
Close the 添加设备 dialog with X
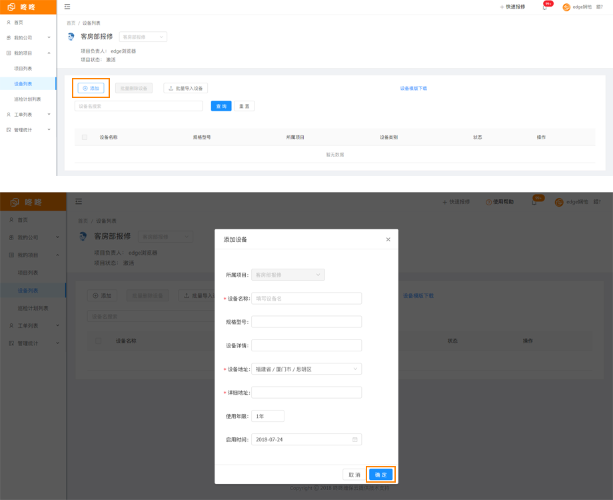click(388, 239)
